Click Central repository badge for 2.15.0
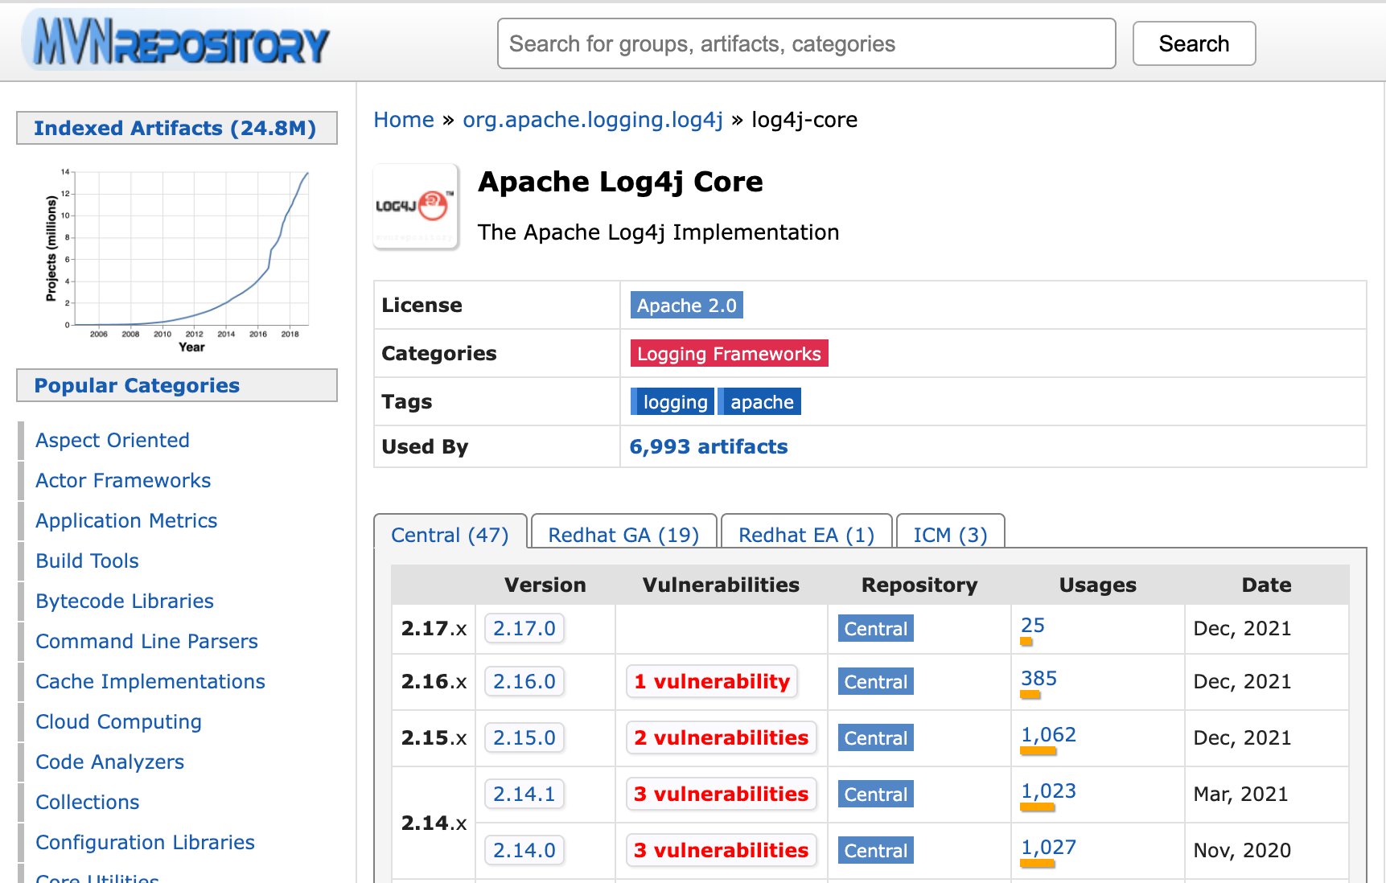 [875, 738]
